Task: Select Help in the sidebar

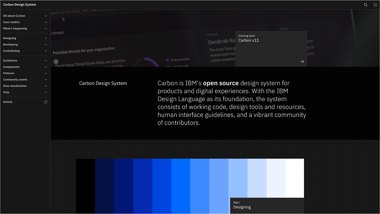Action: [6, 92]
